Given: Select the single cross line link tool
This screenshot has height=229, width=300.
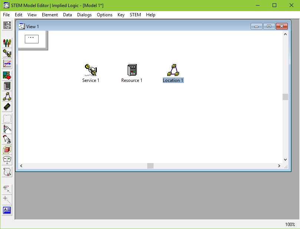Looking at the screenshot, I should 7,200.
